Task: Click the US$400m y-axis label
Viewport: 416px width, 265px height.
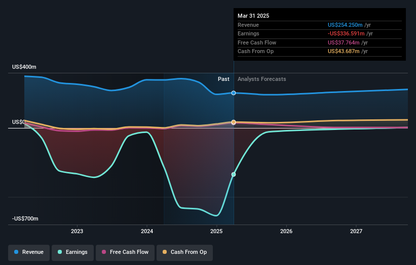Action: tap(24, 67)
